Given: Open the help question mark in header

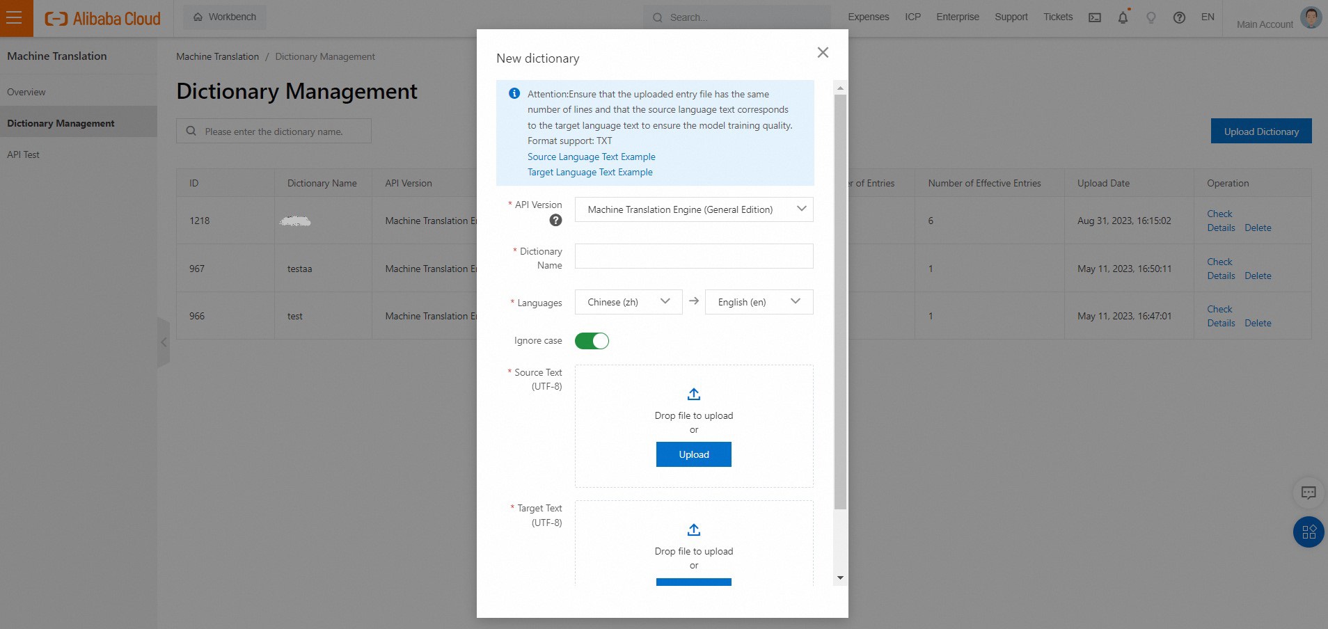Looking at the screenshot, I should click(x=1179, y=17).
